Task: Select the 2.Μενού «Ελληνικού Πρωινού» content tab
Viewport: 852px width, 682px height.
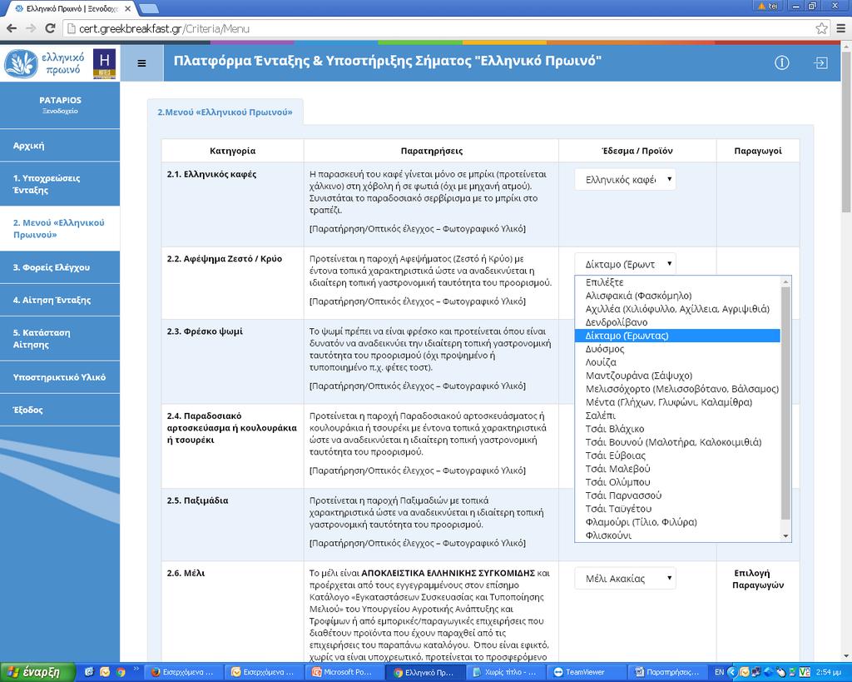Action: (x=225, y=112)
